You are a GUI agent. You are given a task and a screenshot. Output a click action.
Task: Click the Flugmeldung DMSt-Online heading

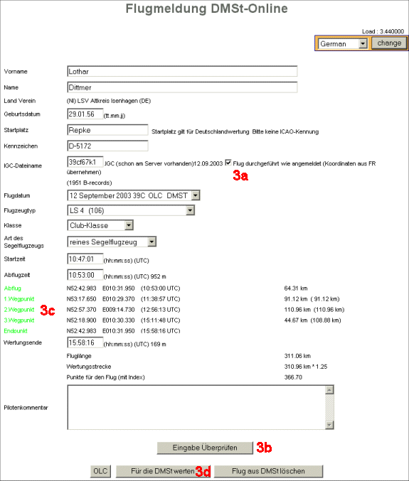click(207, 9)
